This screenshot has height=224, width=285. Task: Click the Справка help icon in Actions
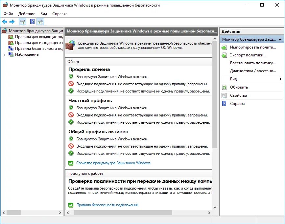click(x=224, y=104)
